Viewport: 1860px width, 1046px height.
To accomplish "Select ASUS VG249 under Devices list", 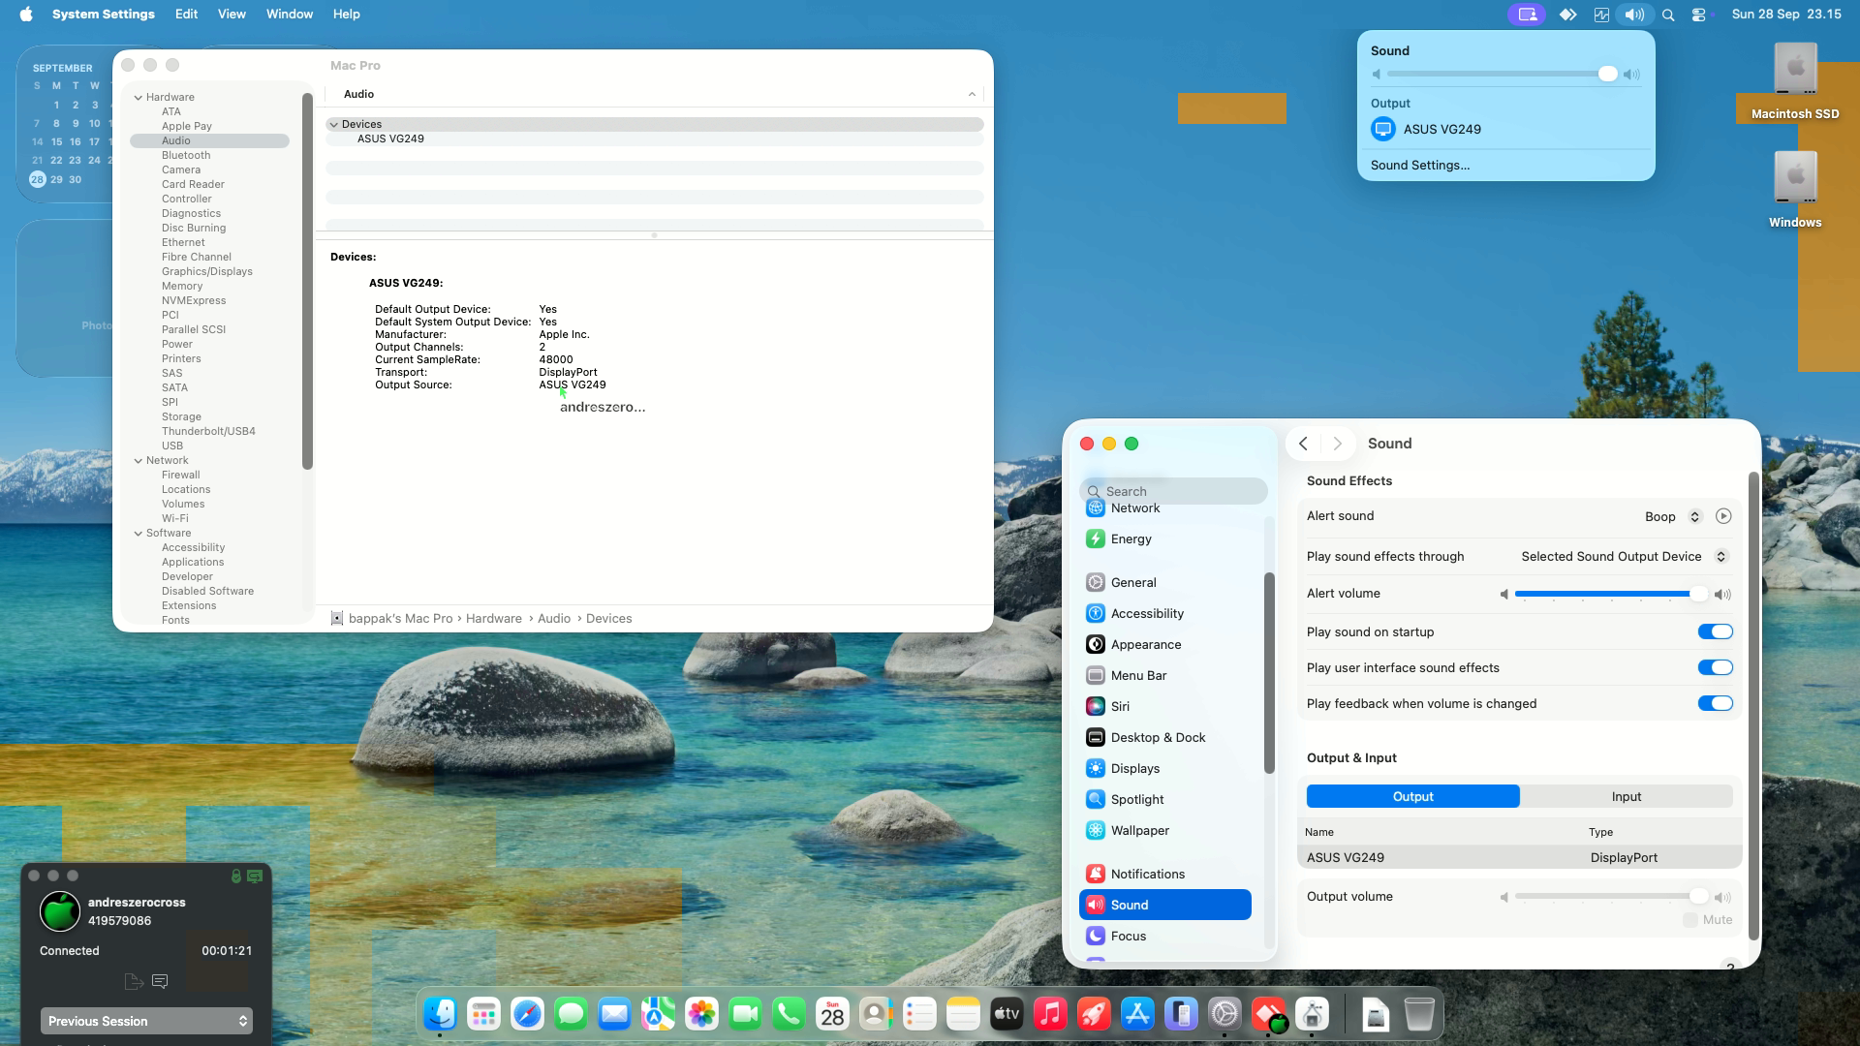I will pos(654,138).
